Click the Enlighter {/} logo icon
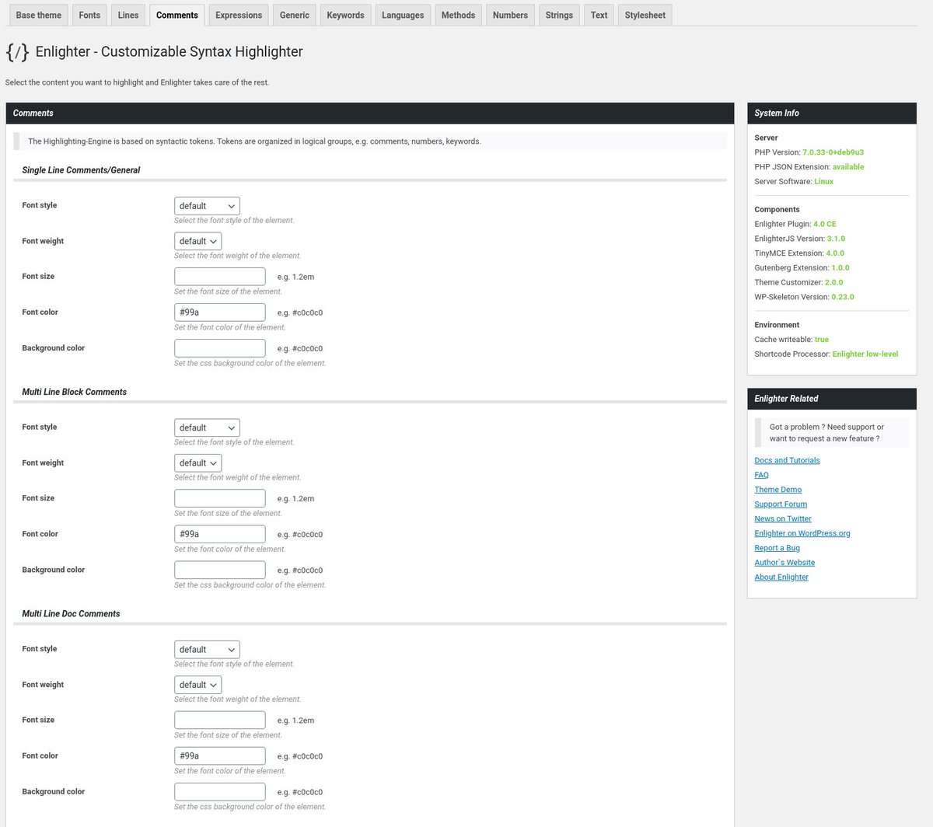This screenshot has width=933, height=827. [17, 52]
